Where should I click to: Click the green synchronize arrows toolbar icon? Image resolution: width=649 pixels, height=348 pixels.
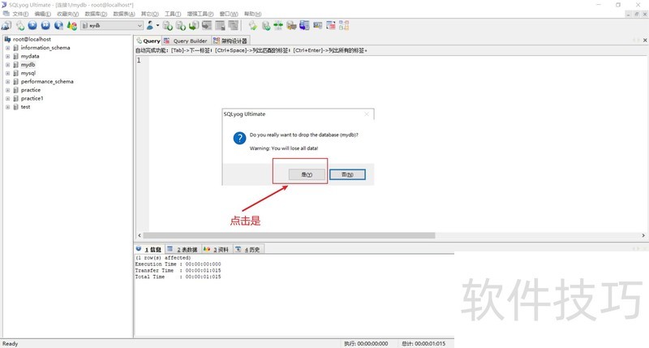tap(278, 26)
